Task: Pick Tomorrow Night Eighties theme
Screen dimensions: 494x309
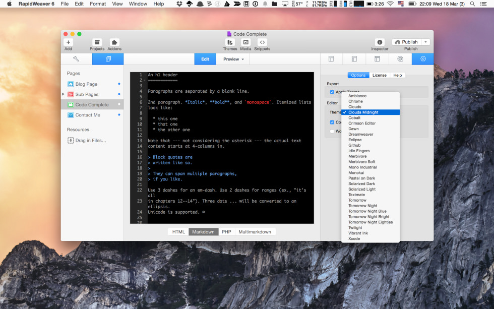Action: (371, 222)
